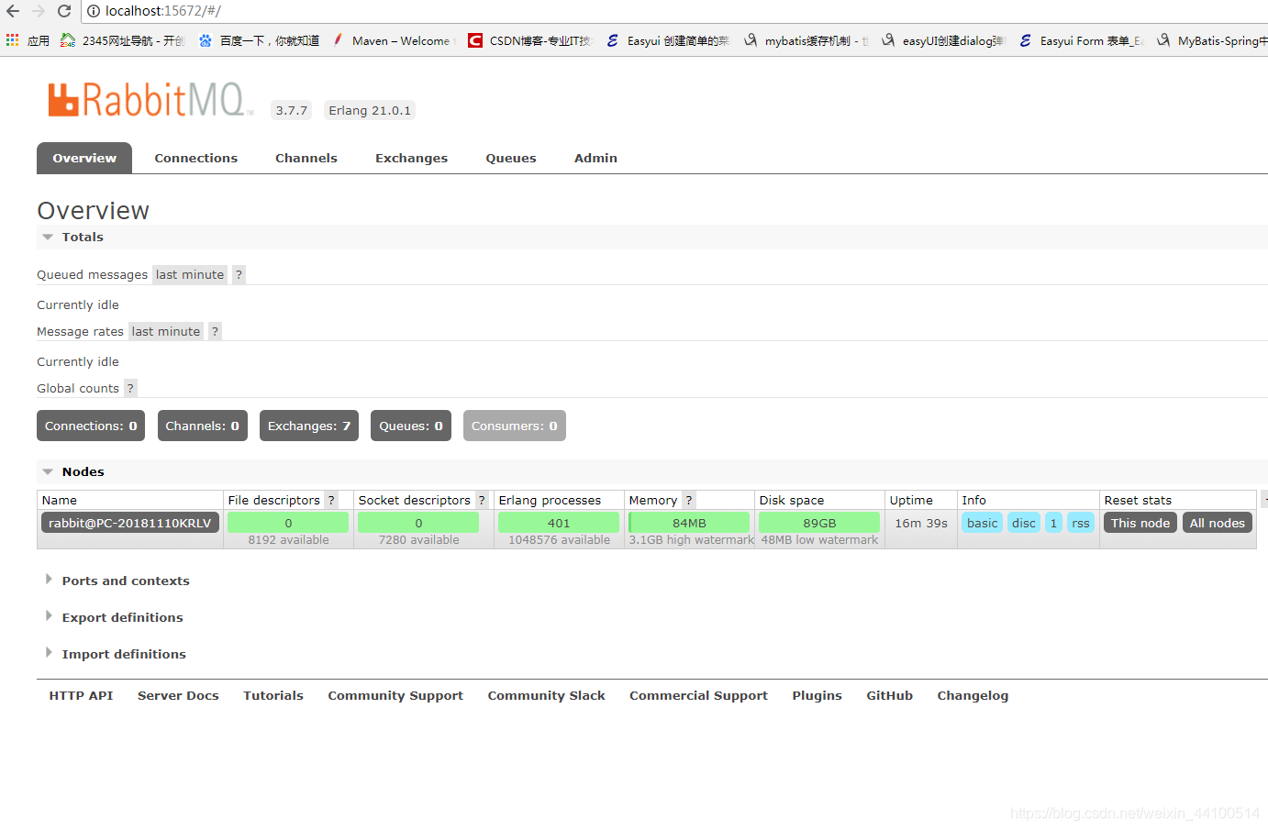Open the Tutorials link
This screenshot has width=1268, height=830.
coord(273,695)
